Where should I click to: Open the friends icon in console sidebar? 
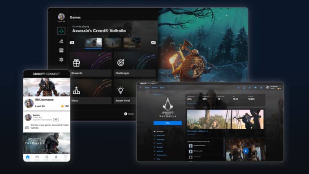click(61, 41)
